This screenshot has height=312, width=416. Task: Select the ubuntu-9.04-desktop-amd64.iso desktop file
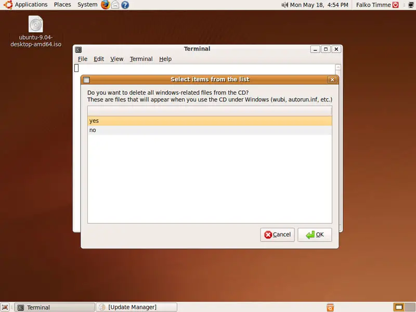[36, 32]
